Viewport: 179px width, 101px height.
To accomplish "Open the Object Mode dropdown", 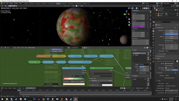I will (x=6, y=8).
